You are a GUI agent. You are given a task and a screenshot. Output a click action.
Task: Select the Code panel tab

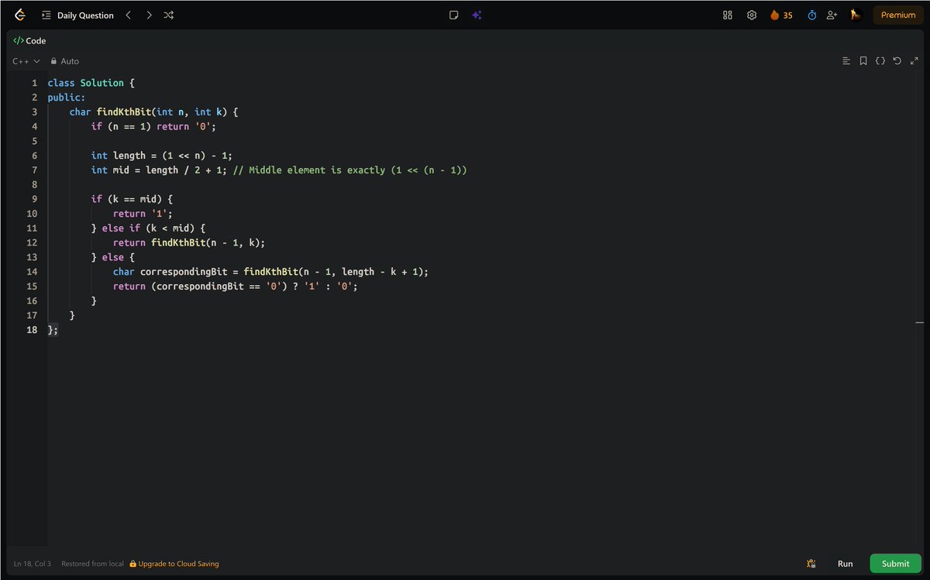30,41
